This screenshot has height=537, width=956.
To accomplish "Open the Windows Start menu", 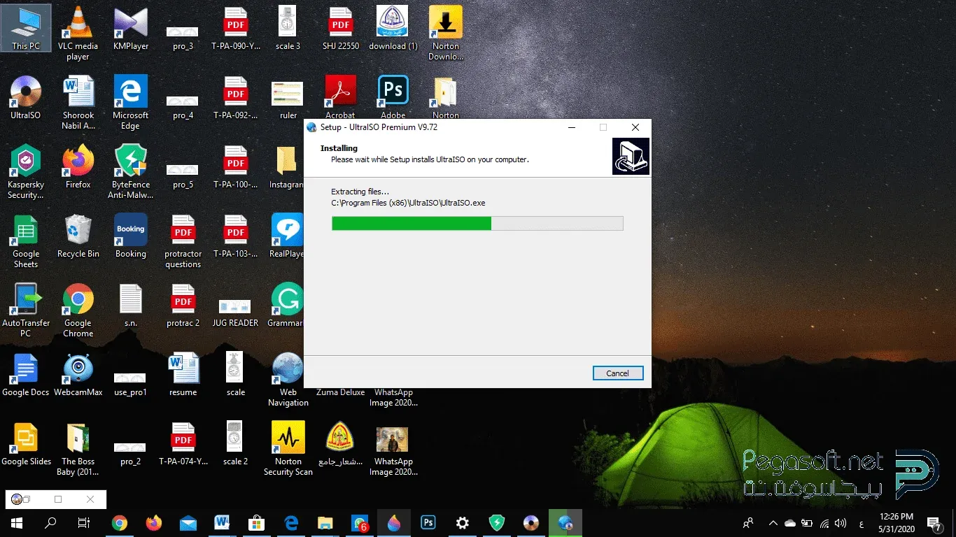I will [x=17, y=523].
